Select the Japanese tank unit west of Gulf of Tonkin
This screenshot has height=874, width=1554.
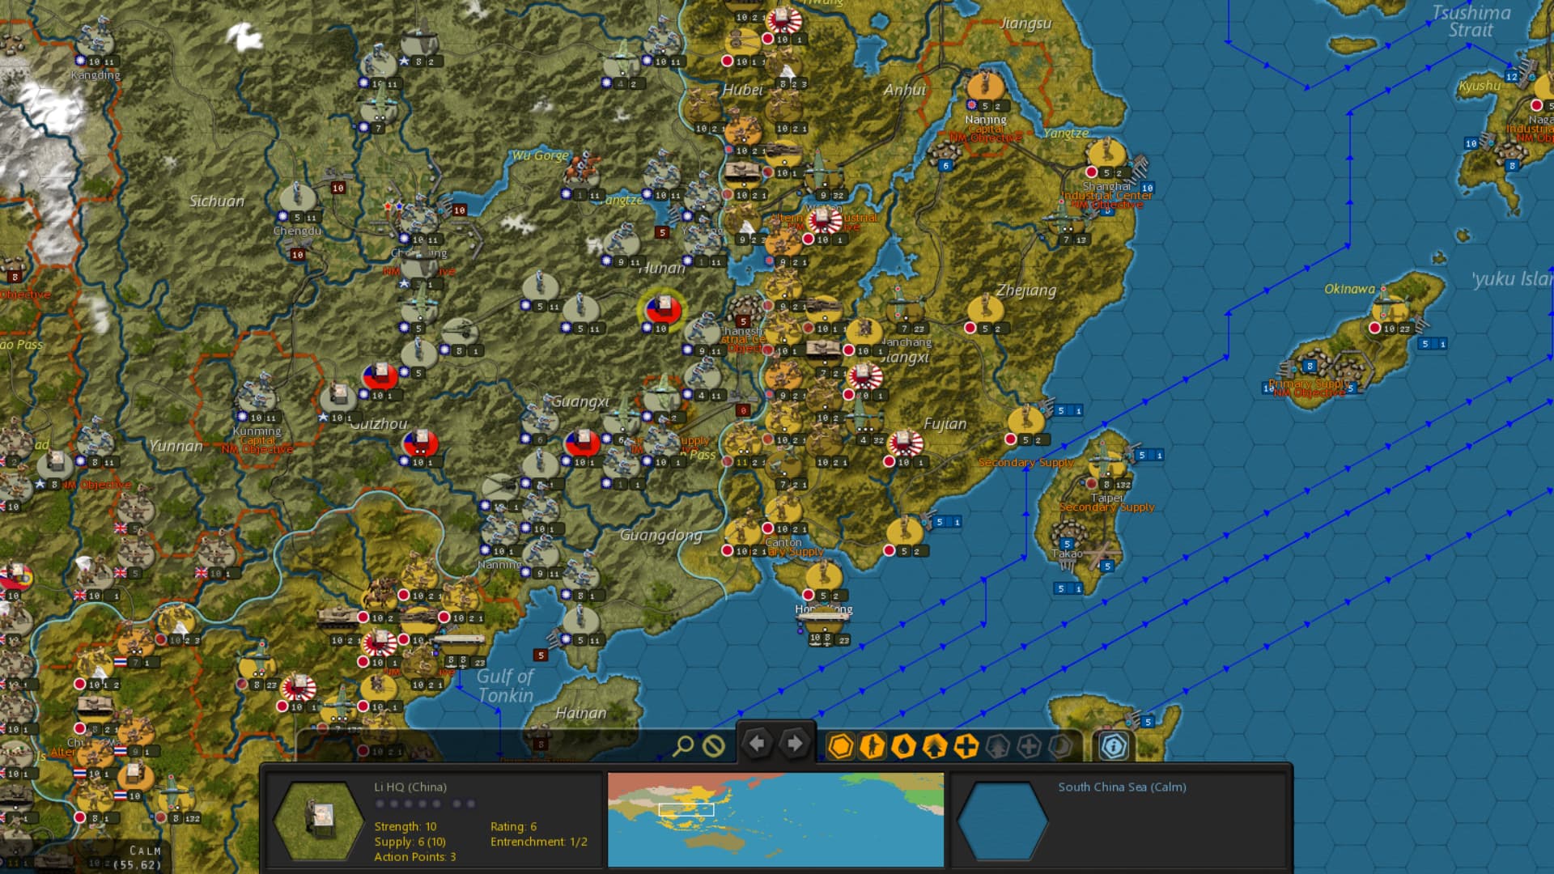338,617
